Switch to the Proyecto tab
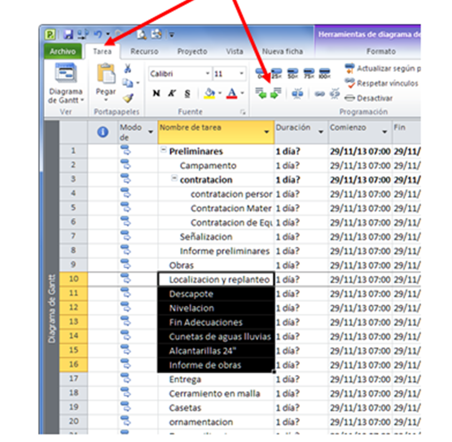This screenshot has height=442, width=452. (x=192, y=51)
